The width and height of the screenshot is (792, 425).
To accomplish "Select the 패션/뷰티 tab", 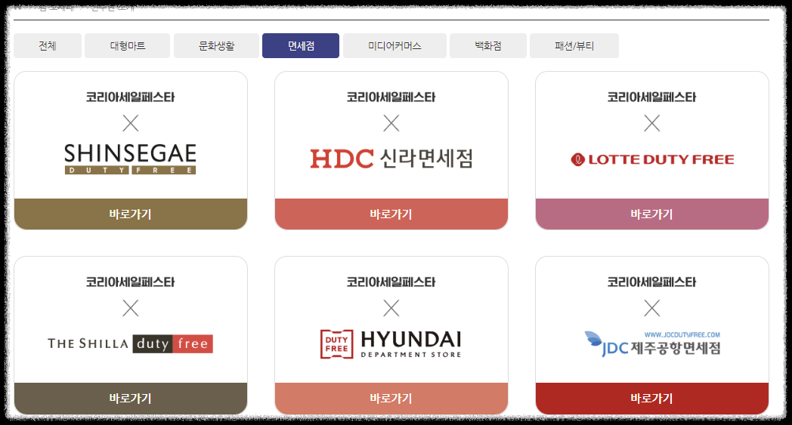I will (x=574, y=46).
